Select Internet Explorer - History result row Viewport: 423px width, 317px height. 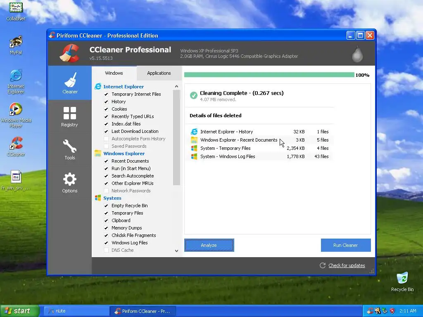pyautogui.click(x=259, y=132)
